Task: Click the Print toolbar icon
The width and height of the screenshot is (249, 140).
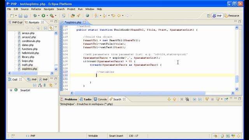Action: (x=26, y=16)
